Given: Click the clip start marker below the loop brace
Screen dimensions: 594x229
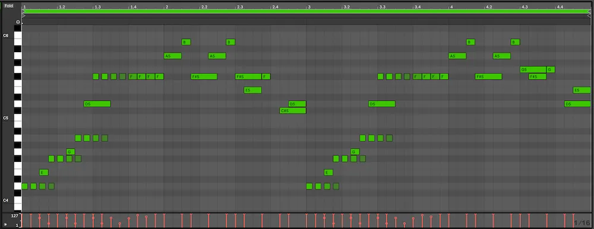Looking at the screenshot, I should [24, 16].
